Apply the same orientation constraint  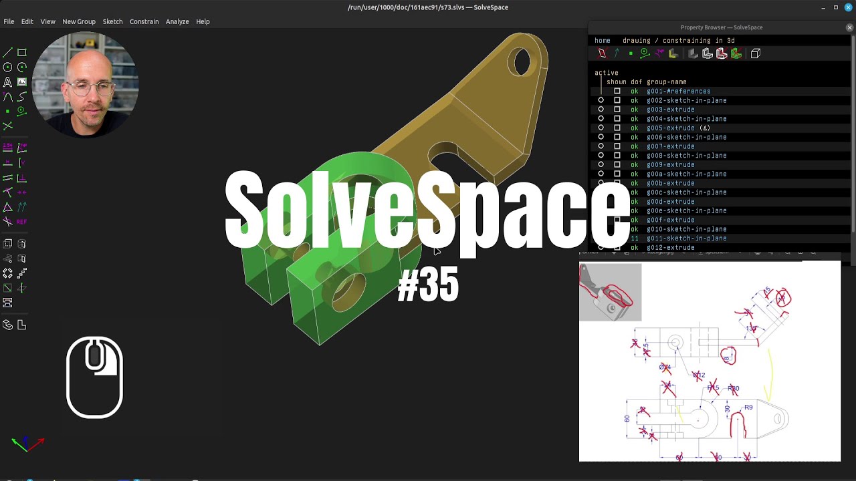[21, 207]
